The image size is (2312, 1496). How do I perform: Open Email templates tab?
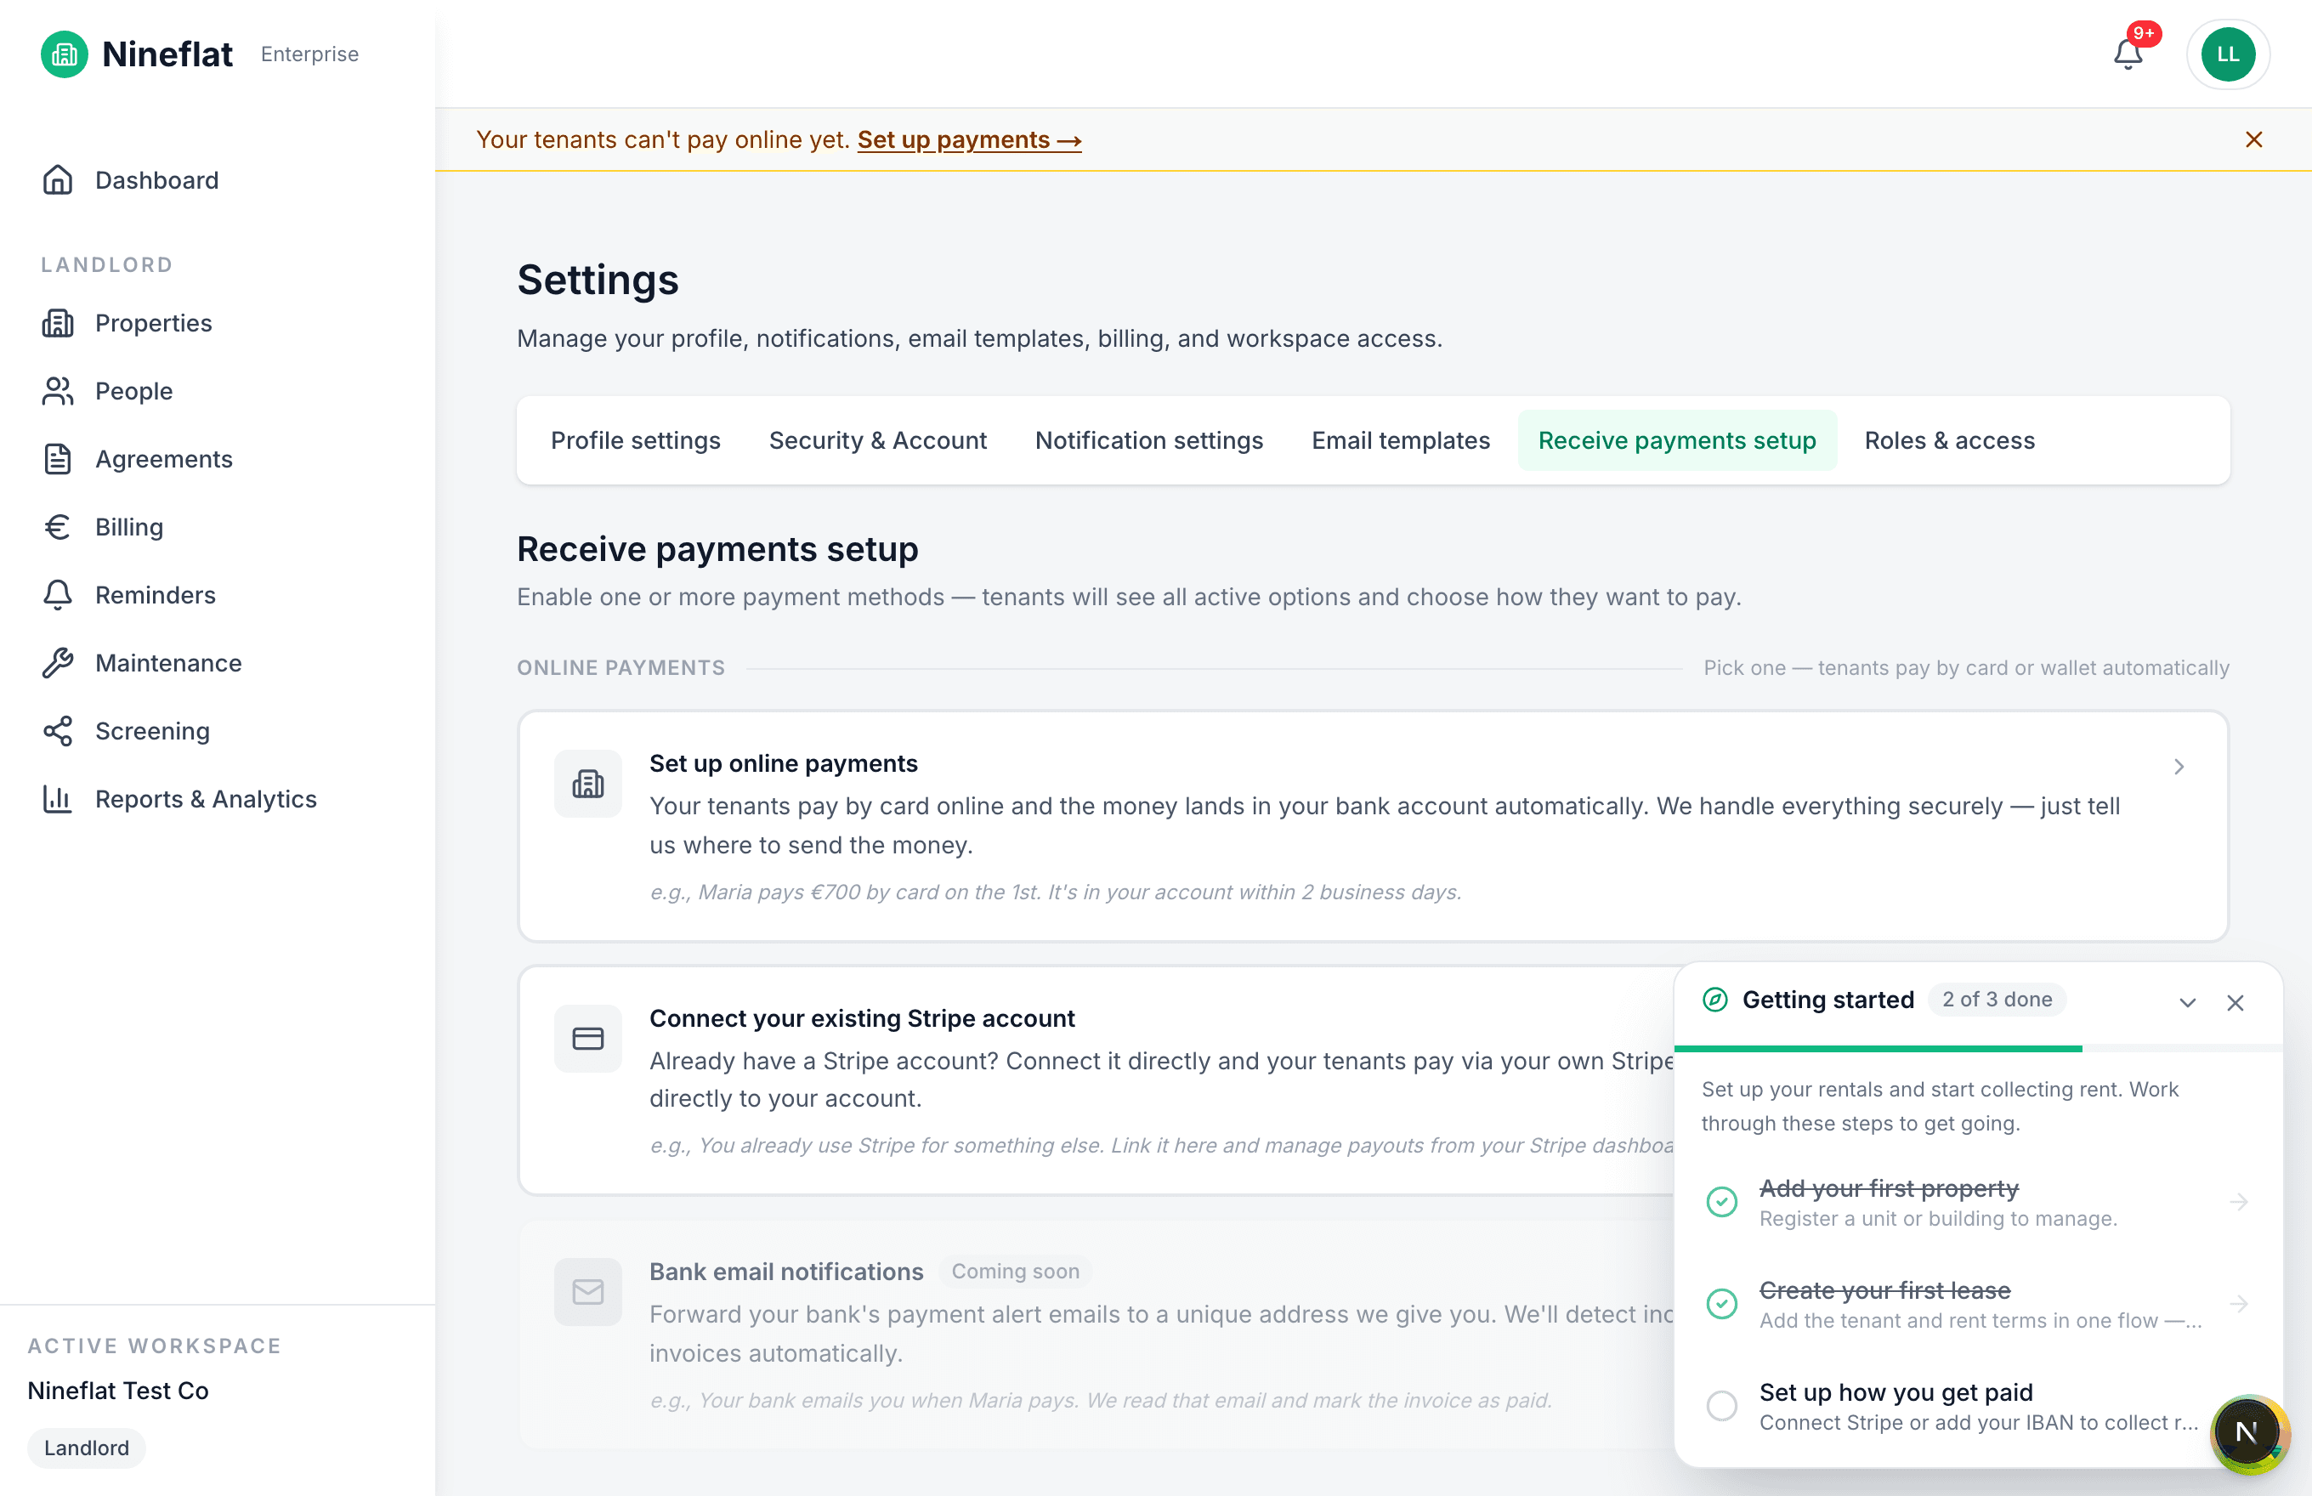click(x=1400, y=440)
